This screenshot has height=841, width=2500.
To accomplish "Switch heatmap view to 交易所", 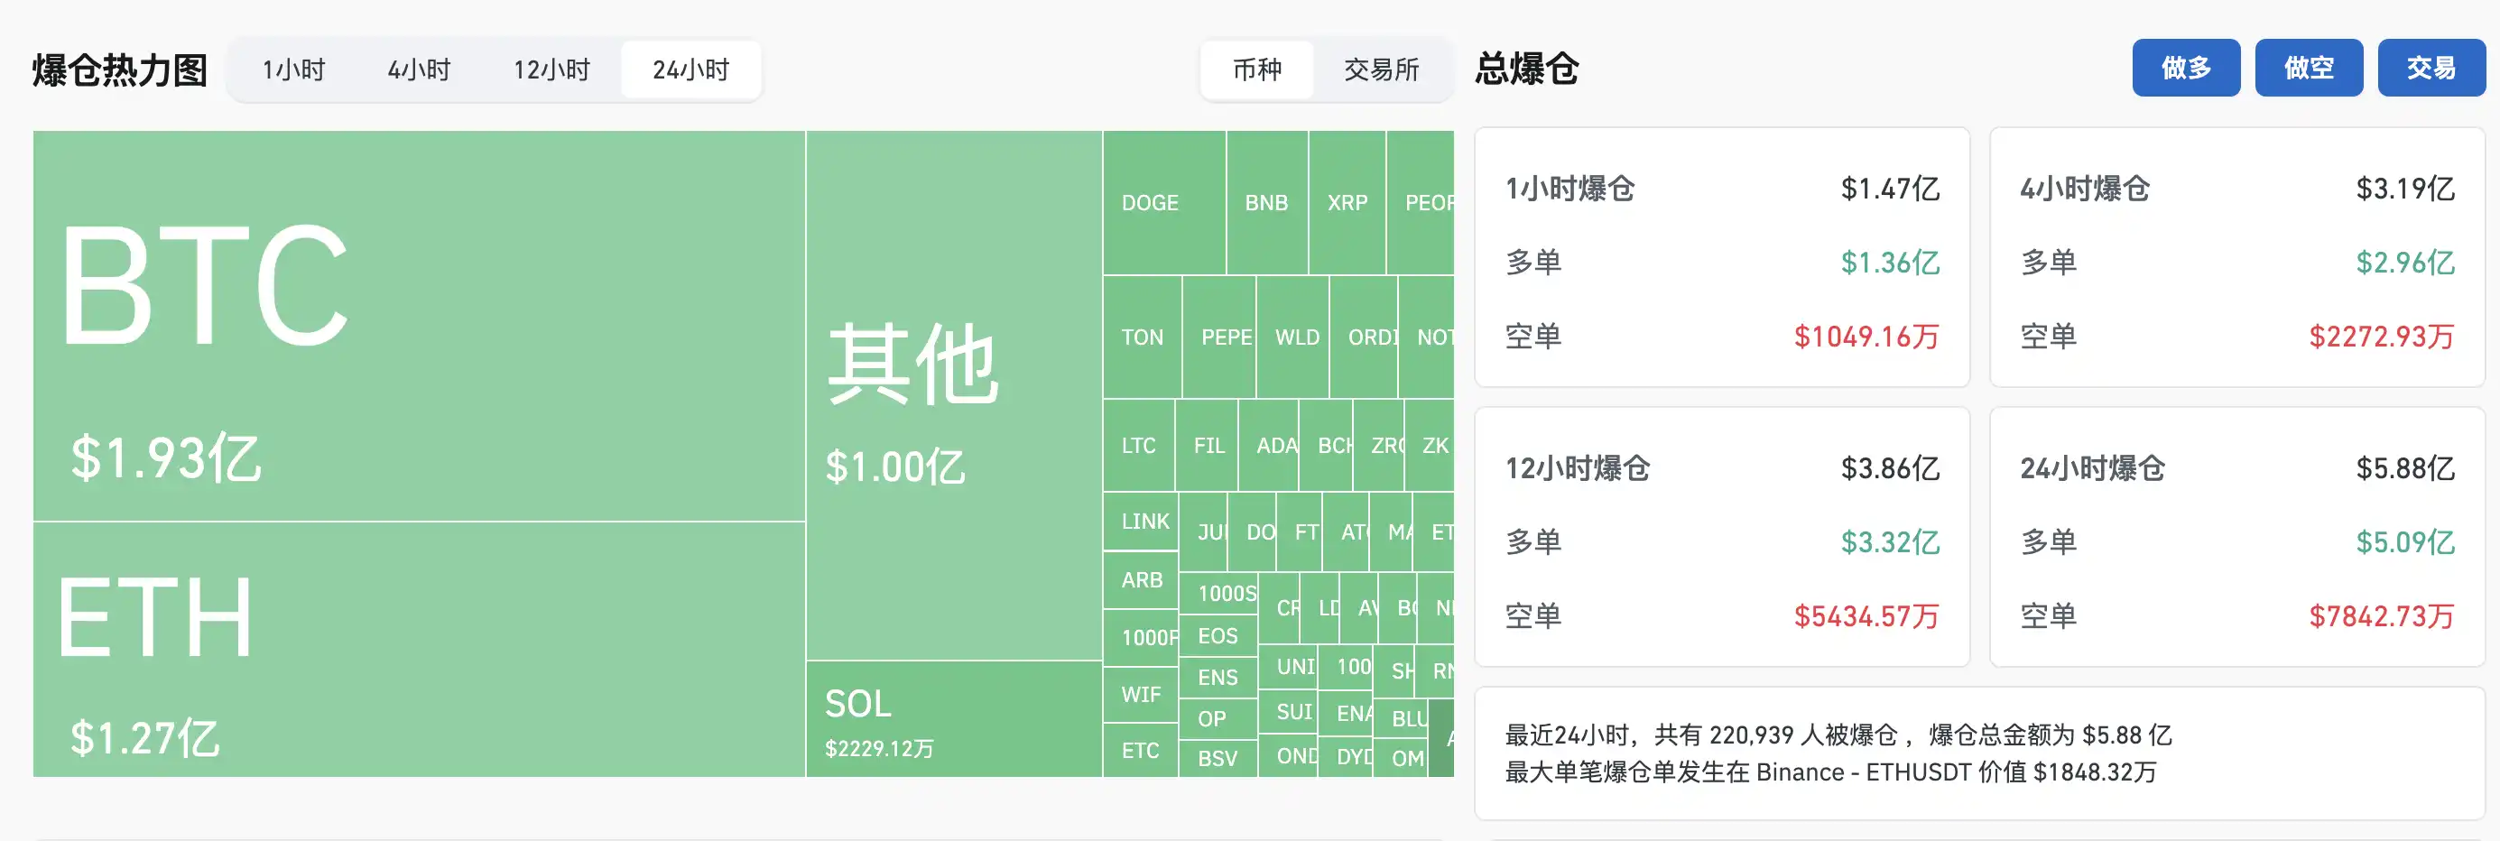I will [1382, 69].
